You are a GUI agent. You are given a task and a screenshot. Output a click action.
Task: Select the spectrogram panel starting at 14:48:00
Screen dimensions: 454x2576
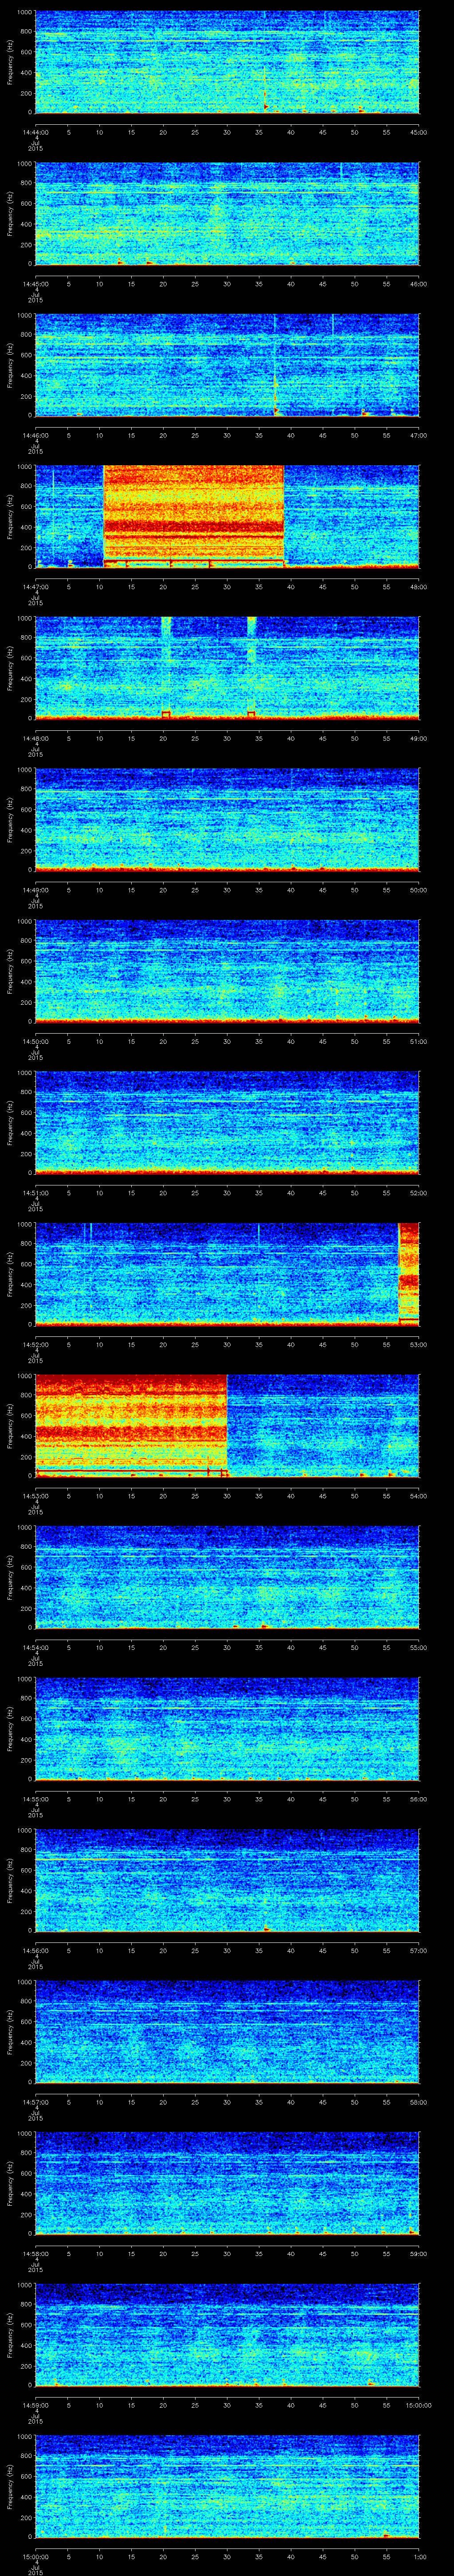point(227,668)
